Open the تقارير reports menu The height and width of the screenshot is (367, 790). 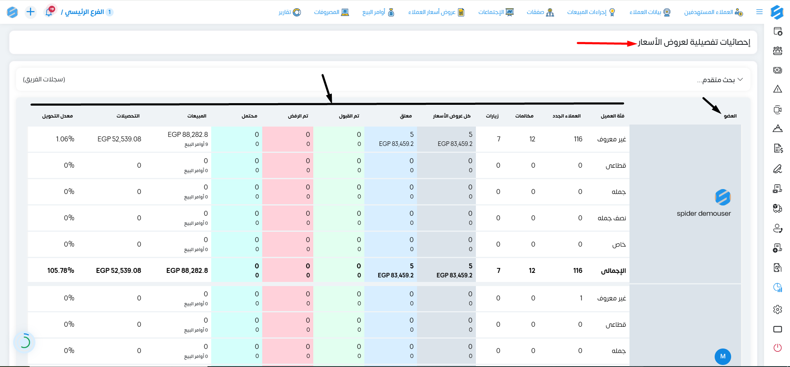tap(290, 12)
